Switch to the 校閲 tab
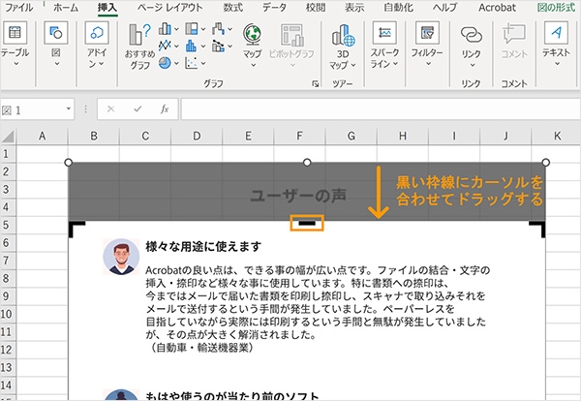This screenshot has height=401, width=581. tap(316, 8)
